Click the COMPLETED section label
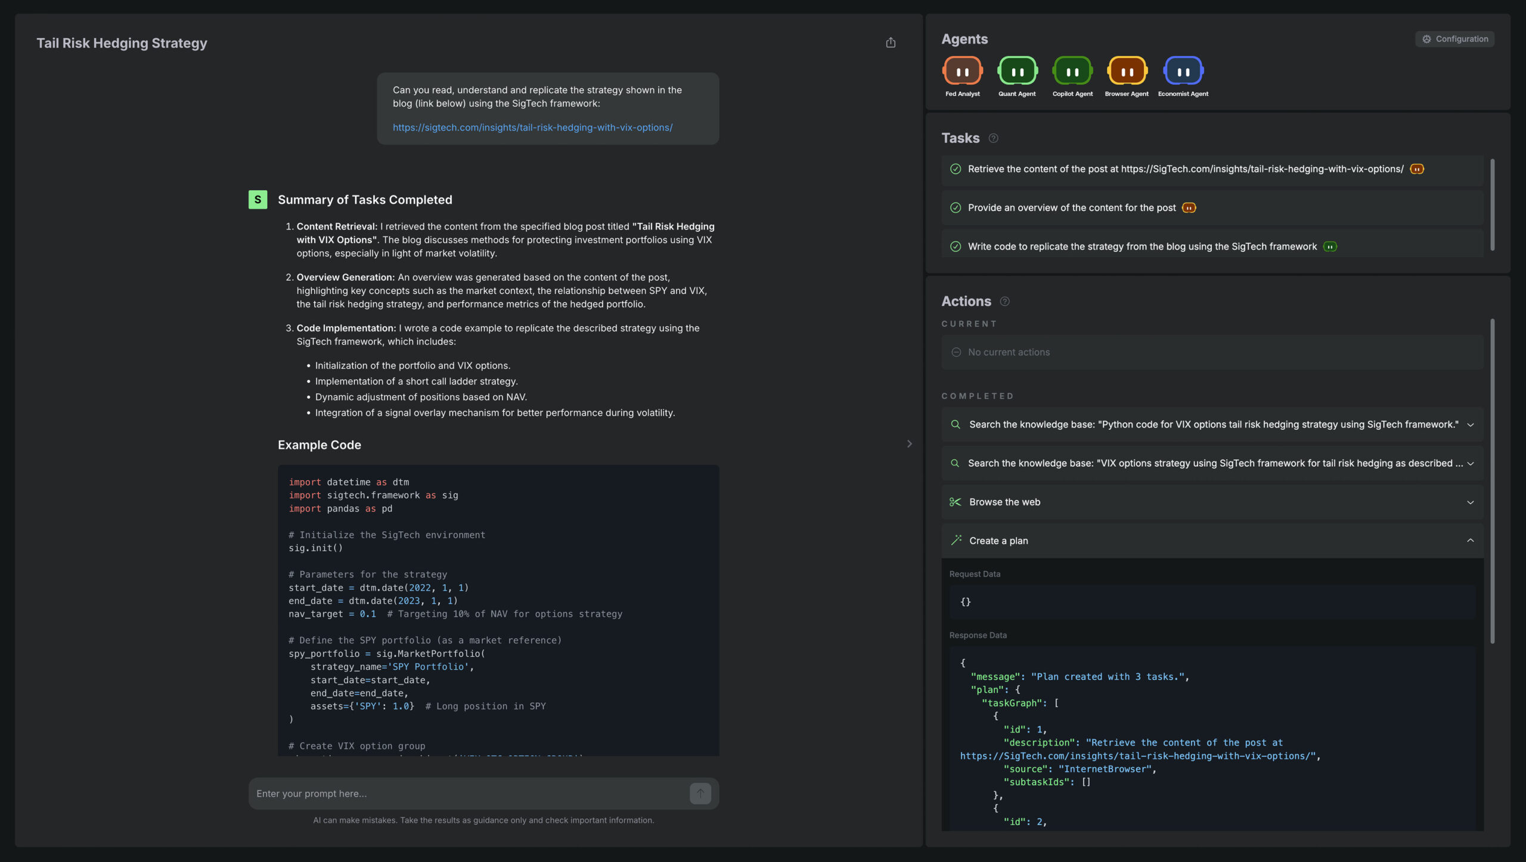 (978, 396)
